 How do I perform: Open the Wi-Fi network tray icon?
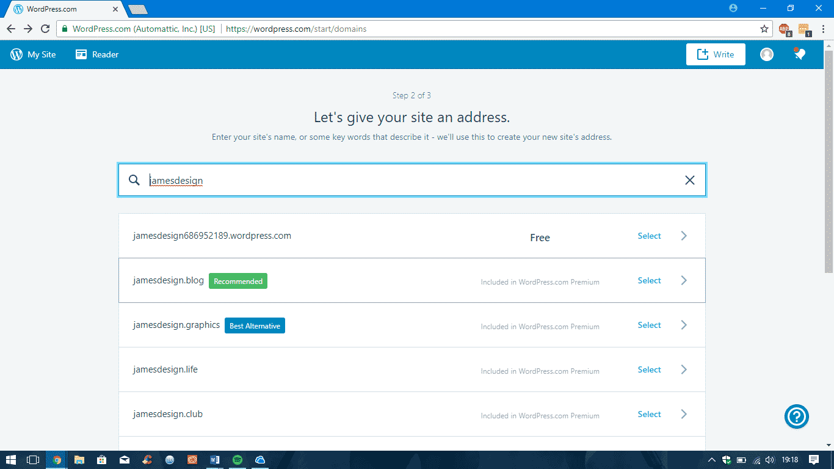pos(756,460)
